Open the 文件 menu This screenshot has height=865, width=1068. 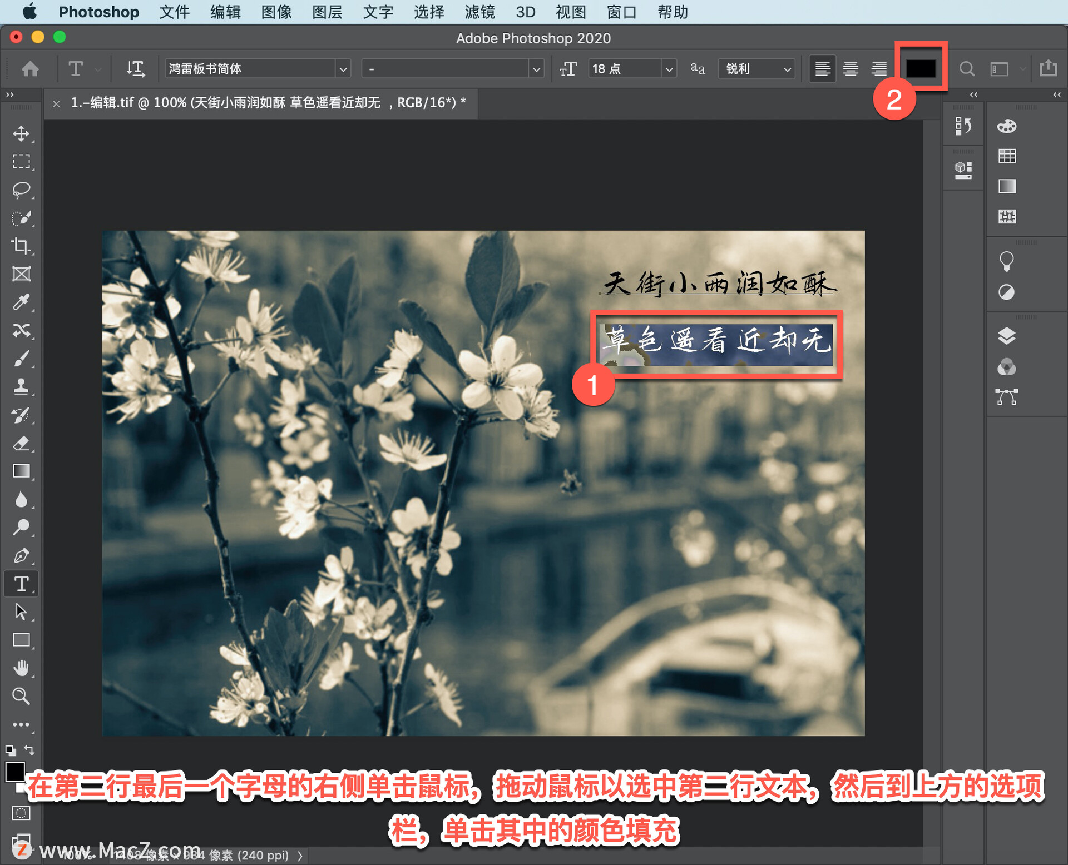pyautogui.click(x=174, y=12)
